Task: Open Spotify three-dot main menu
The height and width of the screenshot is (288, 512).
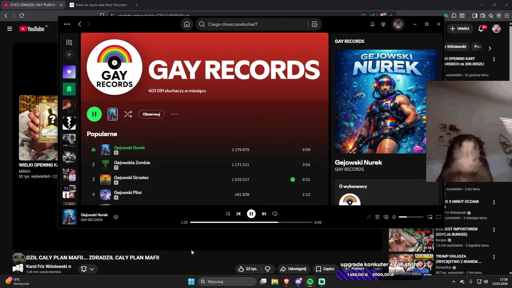Action: [67, 24]
